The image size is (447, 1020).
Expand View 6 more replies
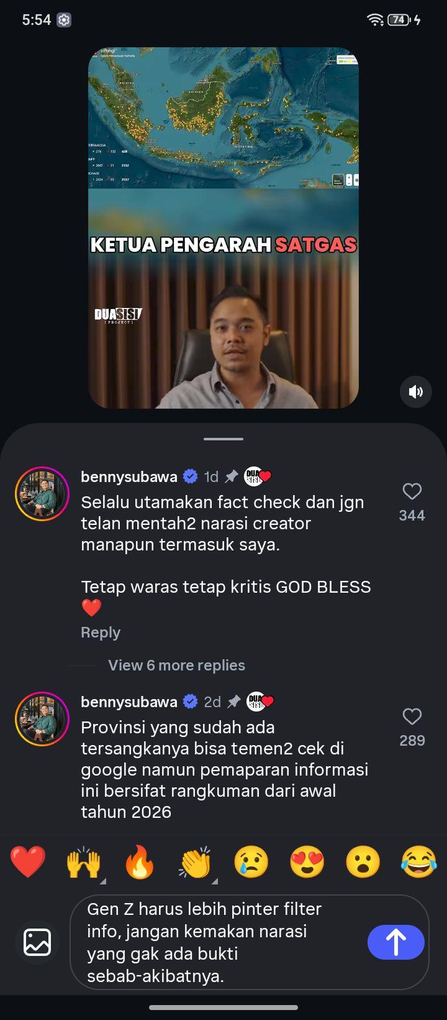(x=176, y=665)
